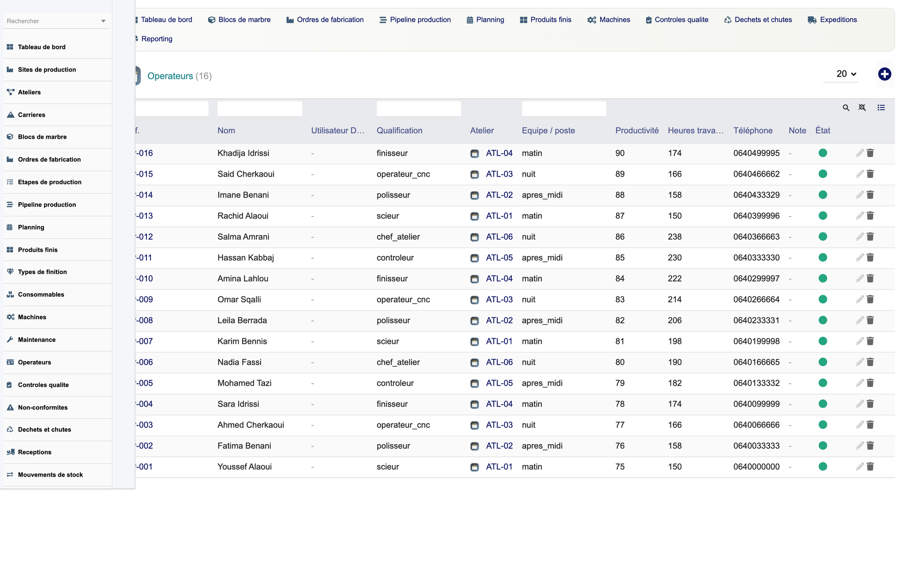This screenshot has width=904, height=565.
Task: Open ATL-03 link in Omar Sqalli row
Action: [499, 299]
